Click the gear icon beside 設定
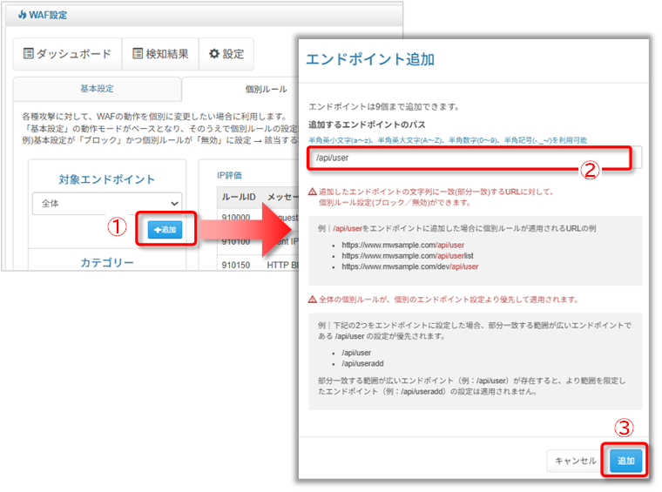 click(214, 54)
